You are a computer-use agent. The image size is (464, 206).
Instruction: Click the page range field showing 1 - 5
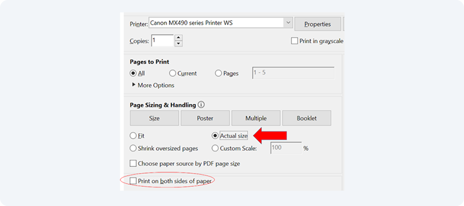tap(293, 73)
